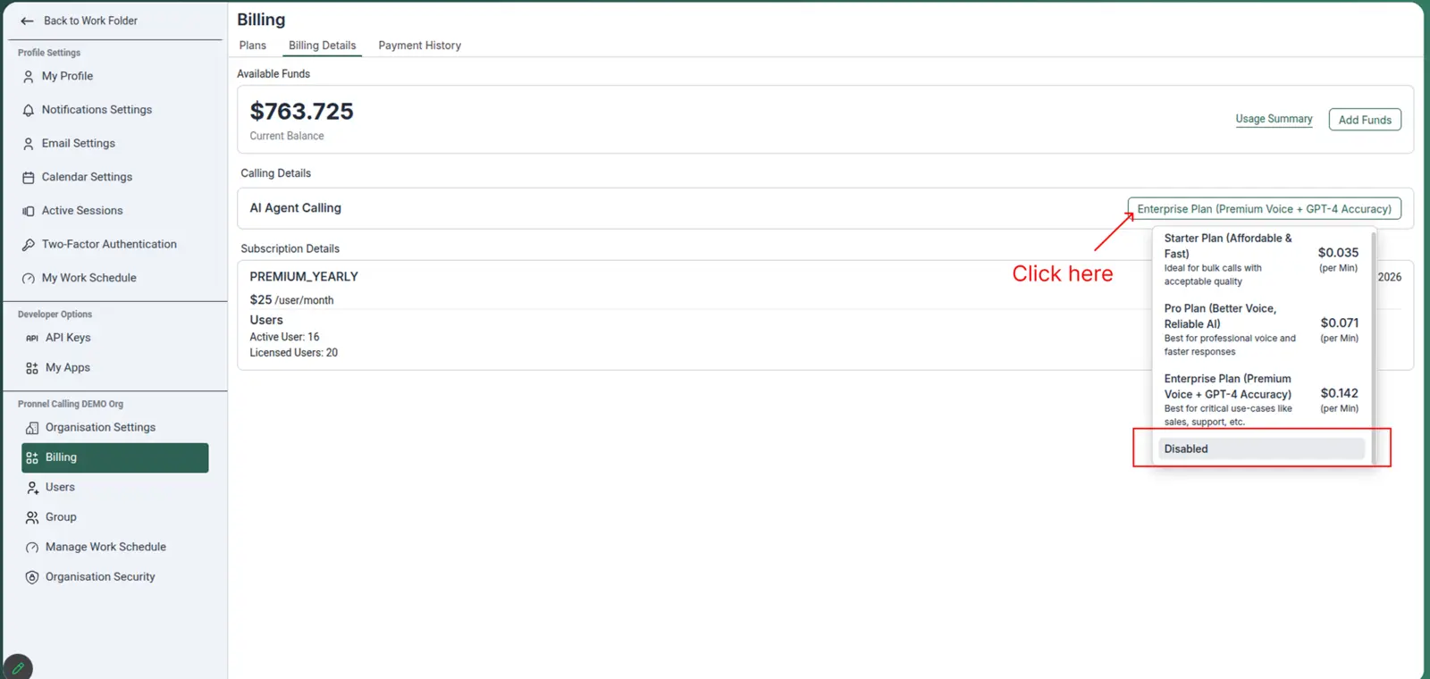Click the Organisation Security shield icon

click(32, 577)
